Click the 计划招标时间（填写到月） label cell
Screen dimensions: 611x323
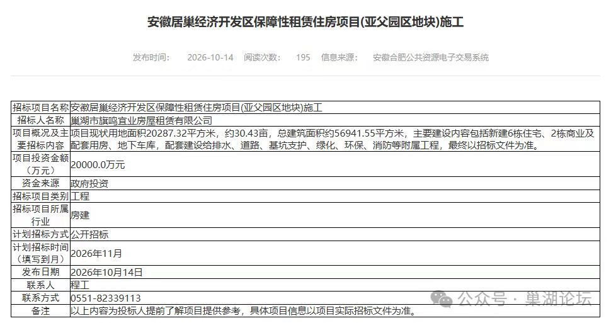tap(40, 253)
